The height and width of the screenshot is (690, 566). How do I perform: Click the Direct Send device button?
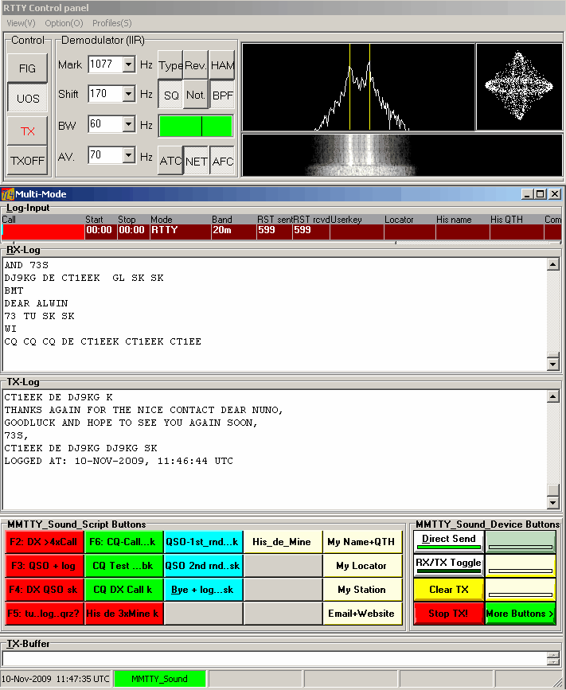(x=448, y=541)
